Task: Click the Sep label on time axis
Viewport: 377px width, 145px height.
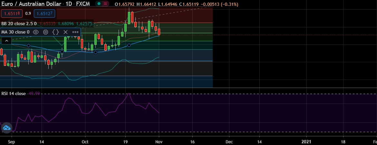Action: tap(11, 142)
